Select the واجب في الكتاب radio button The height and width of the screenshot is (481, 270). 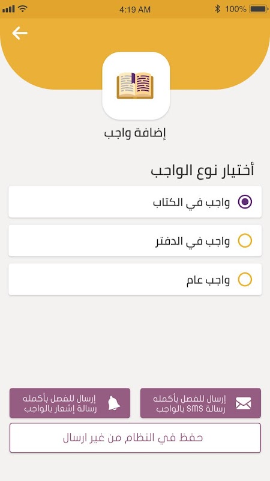(245, 202)
